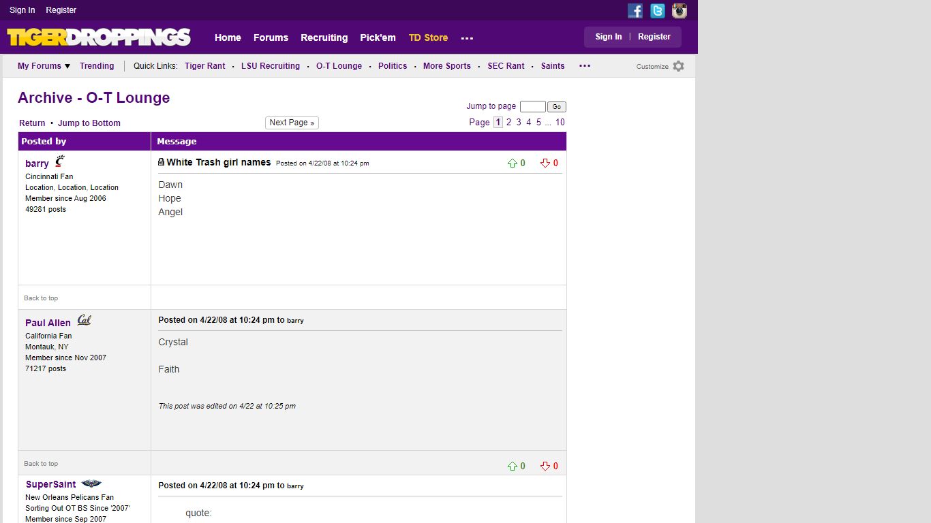Click the Next Page button

292,123
